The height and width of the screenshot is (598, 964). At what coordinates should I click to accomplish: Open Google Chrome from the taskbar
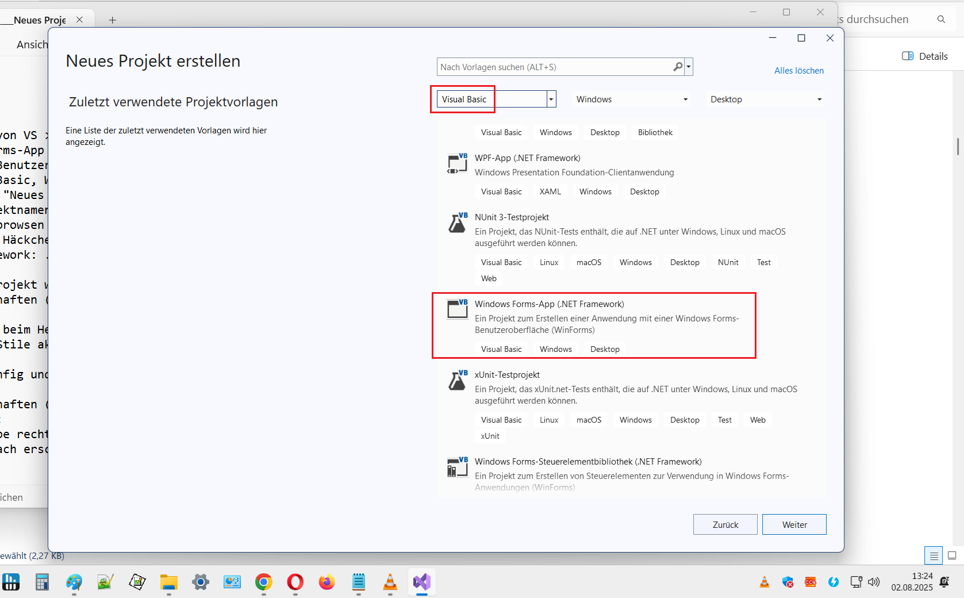coord(263,582)
